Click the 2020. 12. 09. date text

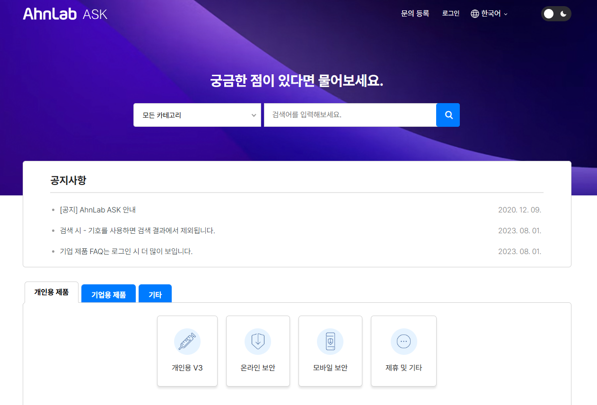[x=519, y=210]
